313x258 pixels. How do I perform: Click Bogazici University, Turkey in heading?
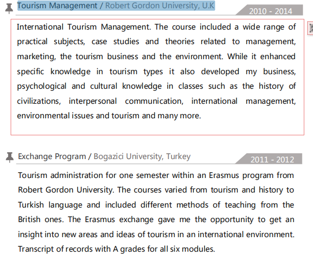click(141, 157)
